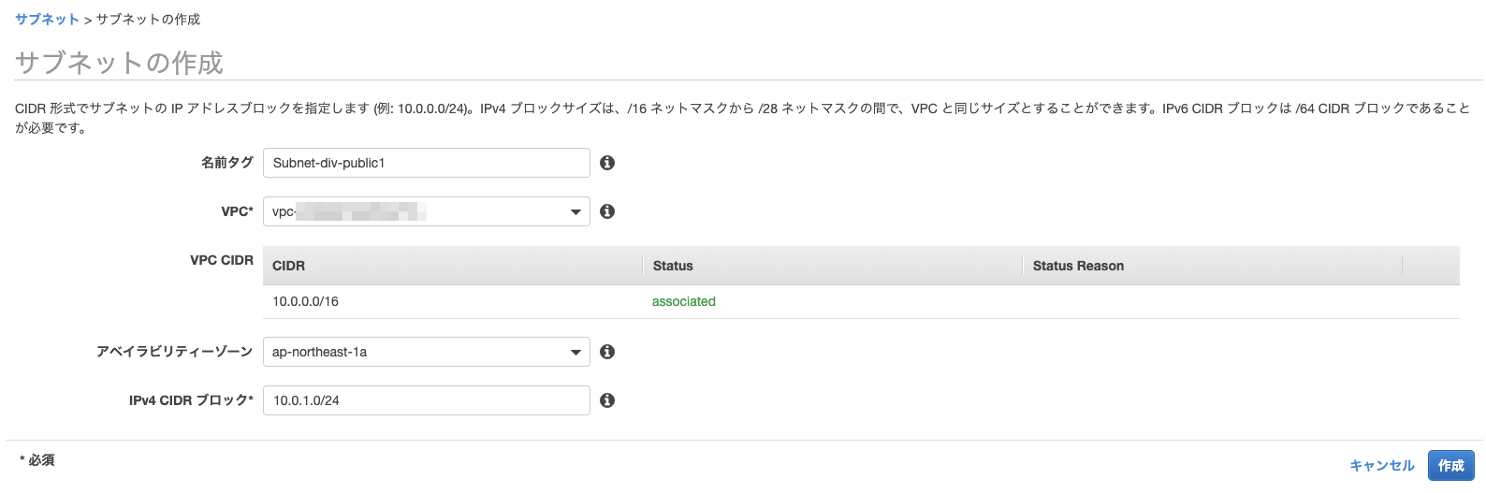Click the green associated status text
Screen dimensions: 1486x493
pos(684,301)
